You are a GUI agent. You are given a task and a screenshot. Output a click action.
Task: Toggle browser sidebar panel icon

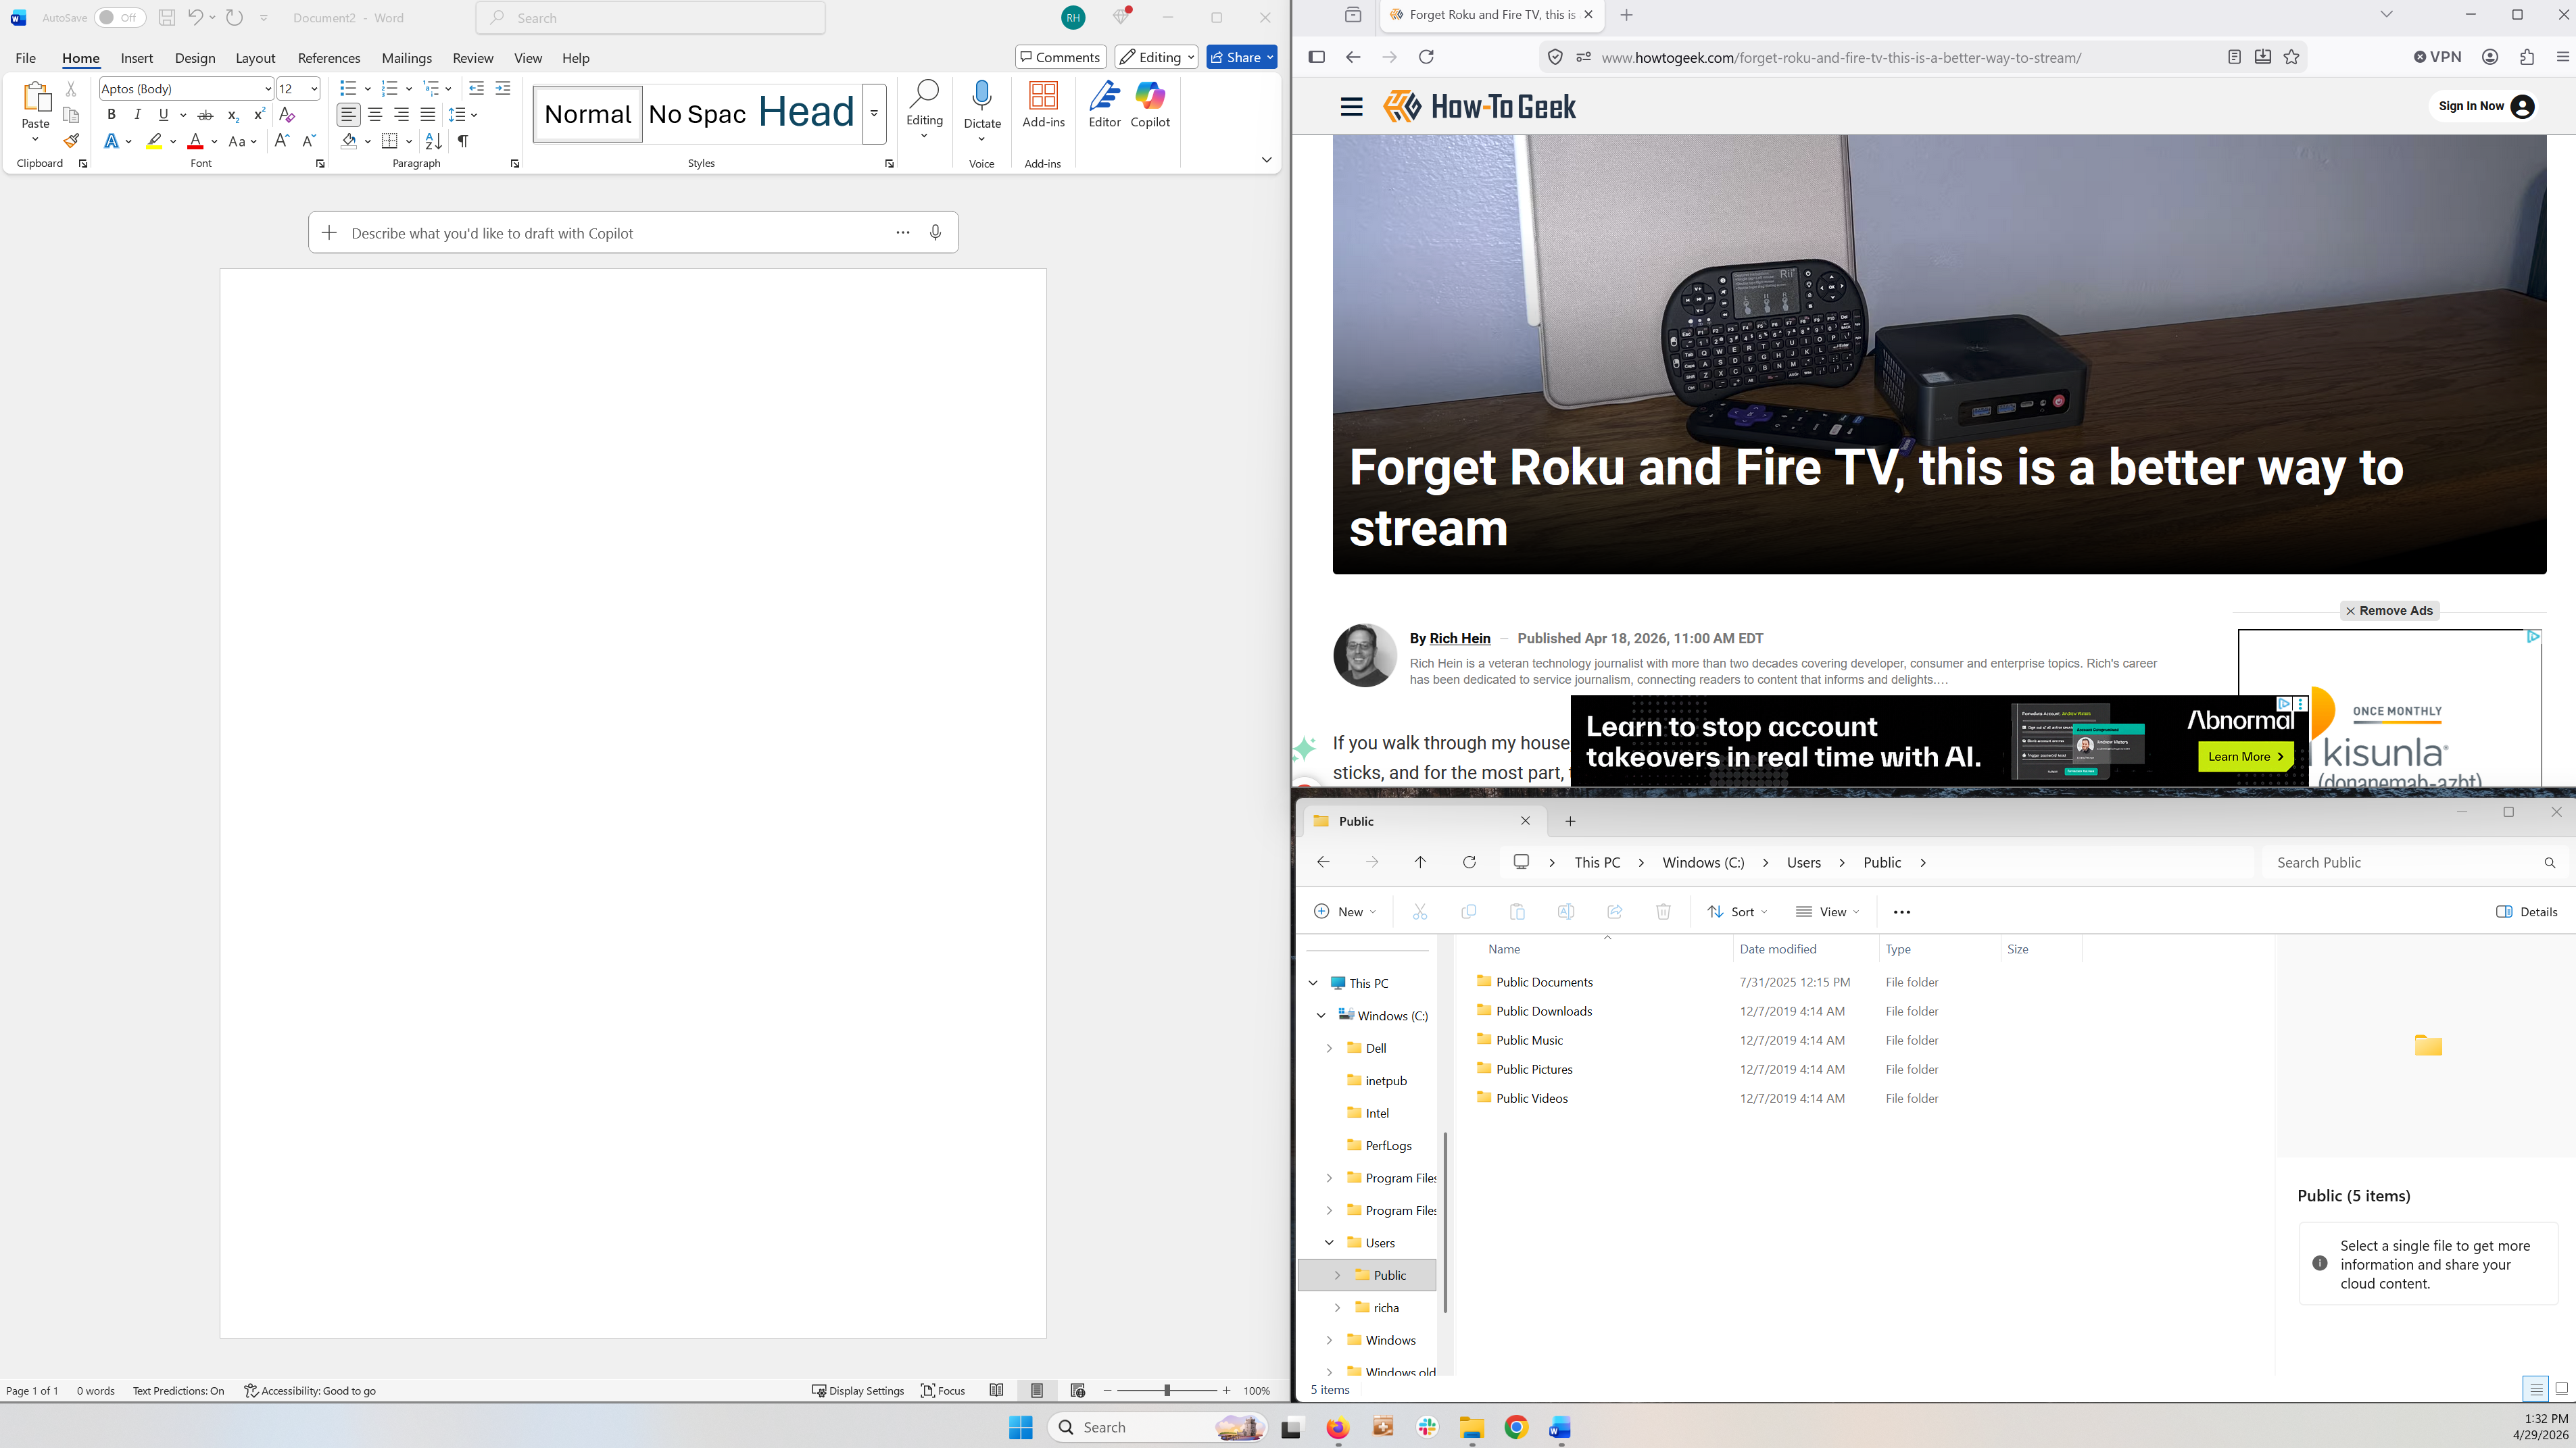point(1317,57)
